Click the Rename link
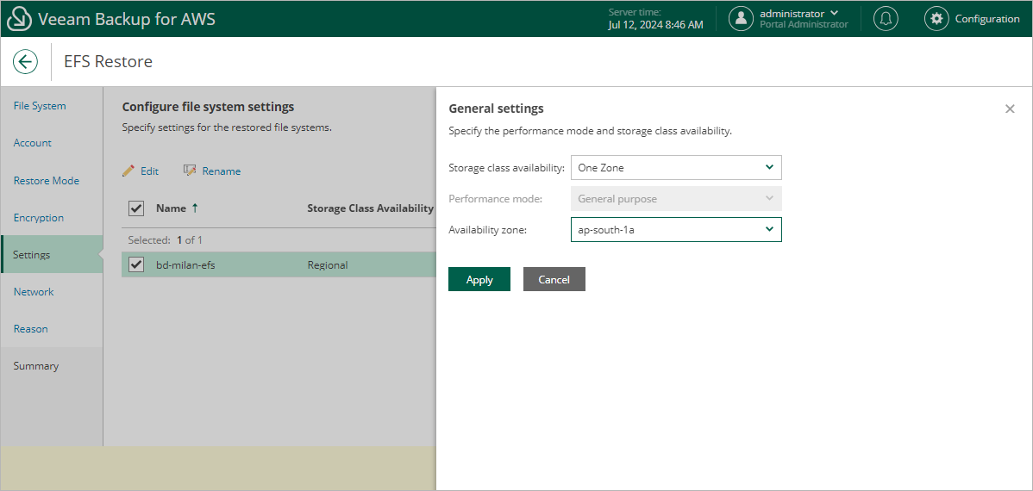Viewport: 1033px width, 491px height. coord(222,171)
